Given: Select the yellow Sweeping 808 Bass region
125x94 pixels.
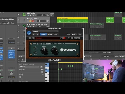Looking at the screenshot, I should click(x=72, y=20).
